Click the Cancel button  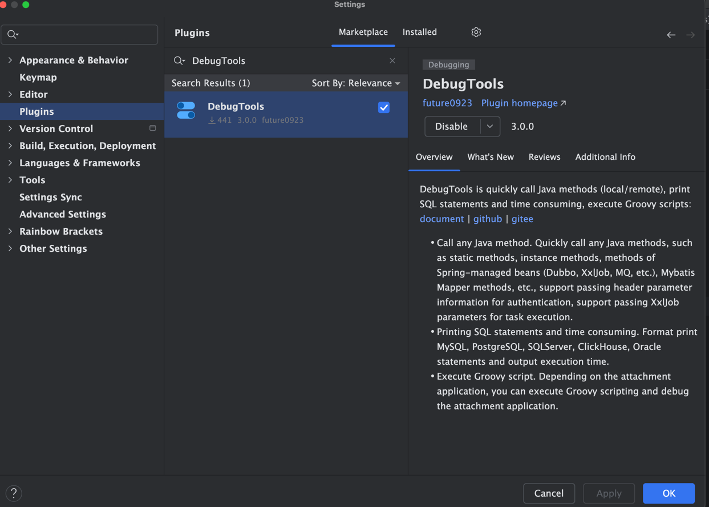[549, 493]
